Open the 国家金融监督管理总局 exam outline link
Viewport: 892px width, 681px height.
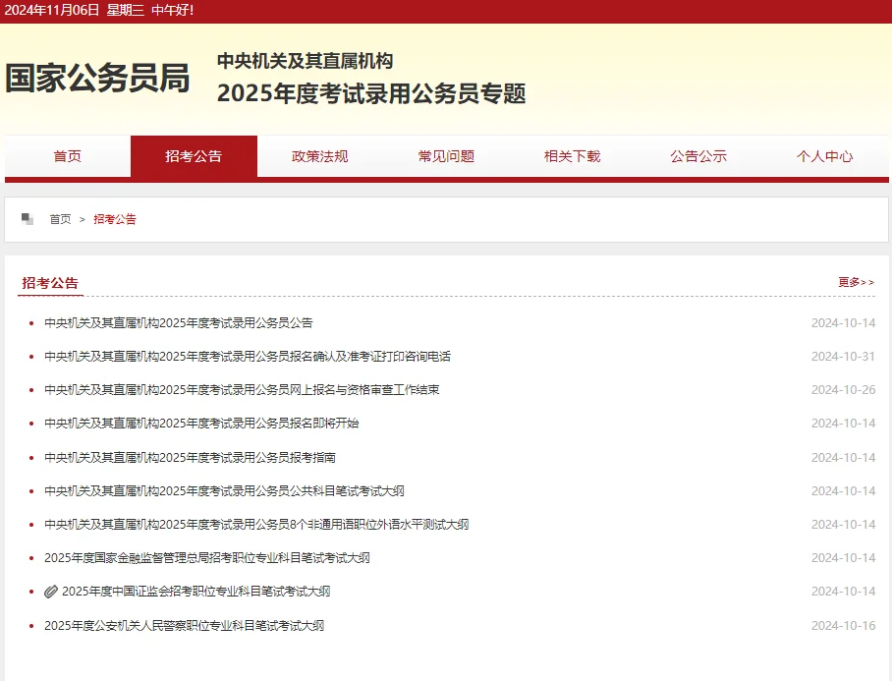click(x=207, y=558)
